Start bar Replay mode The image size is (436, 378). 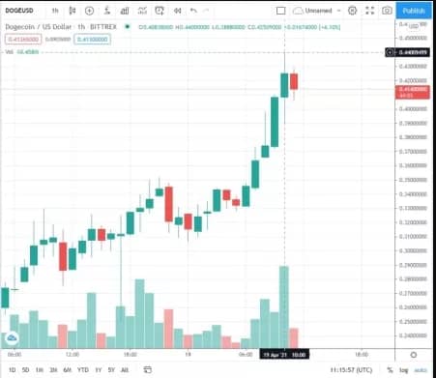pos(177,11)
